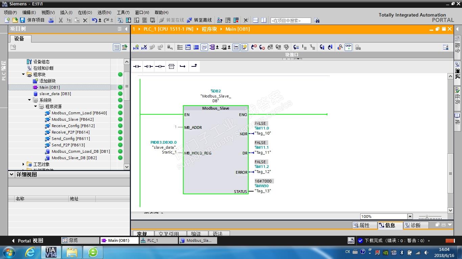Image resolution: width=462 pixels, height=259 pixels.
Task: Open a branch in the network
Action: pos(183,66)
